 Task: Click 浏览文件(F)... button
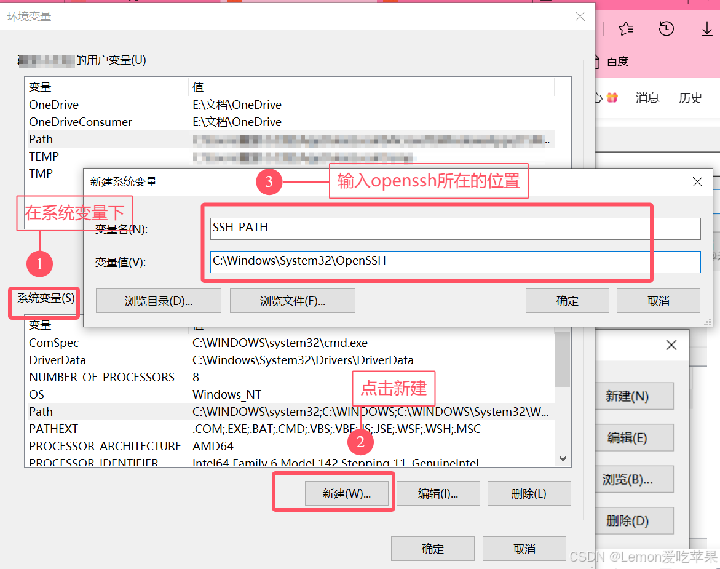point(293,301)
